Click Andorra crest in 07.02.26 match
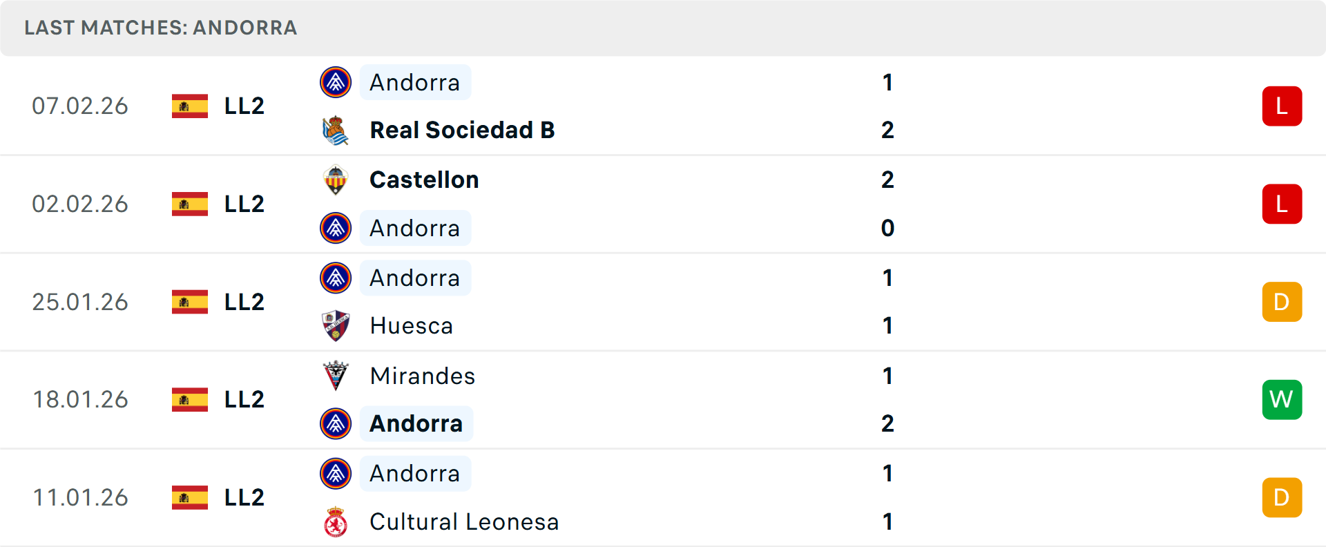 tap(336, 82)
